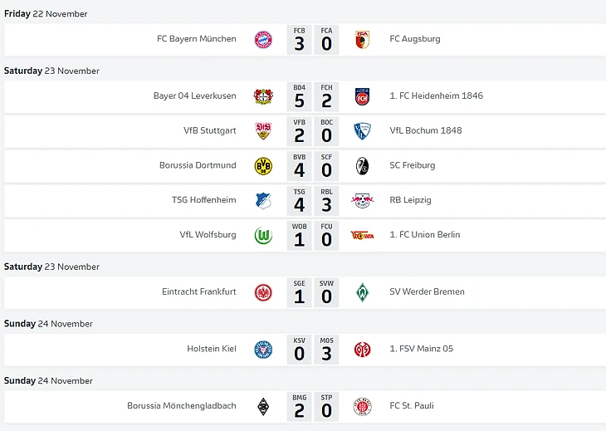Click the VfL Wolfsburg club logo
The image size is (606, 431).
[x=263, y=235]
